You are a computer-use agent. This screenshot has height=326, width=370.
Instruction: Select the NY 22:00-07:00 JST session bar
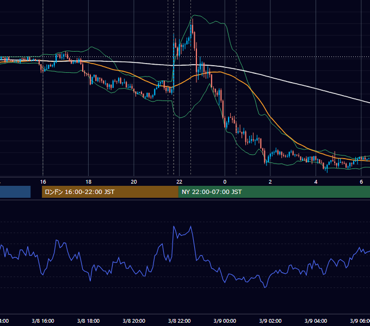coord(274,192)
